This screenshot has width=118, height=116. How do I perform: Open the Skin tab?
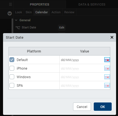(29, 12)
